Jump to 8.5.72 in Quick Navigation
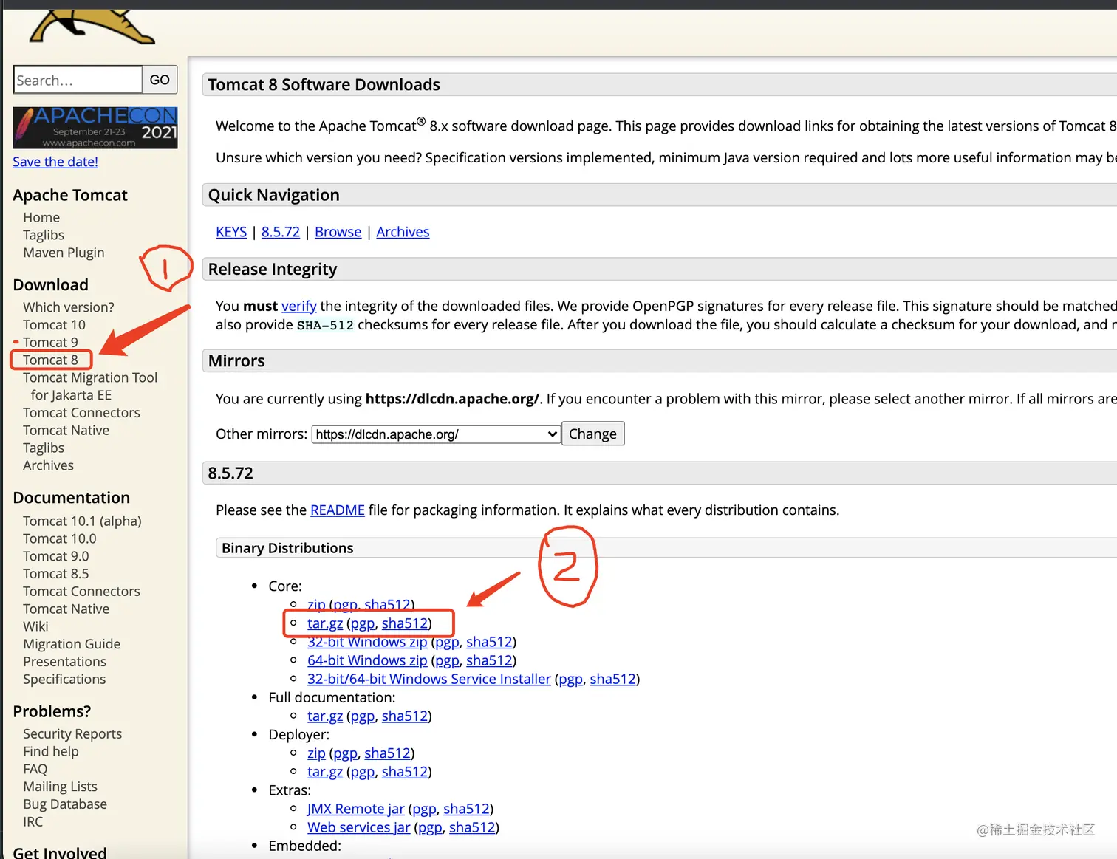This screenshot has height=859, width=1117. click(x=281, y=232)
